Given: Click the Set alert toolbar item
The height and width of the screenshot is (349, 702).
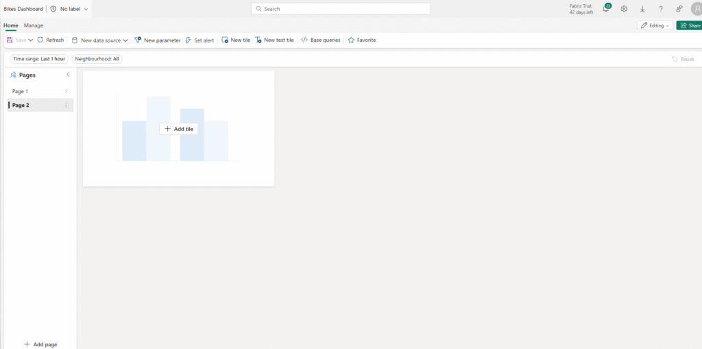Looking at the screenshot, I should click(199, 40).
